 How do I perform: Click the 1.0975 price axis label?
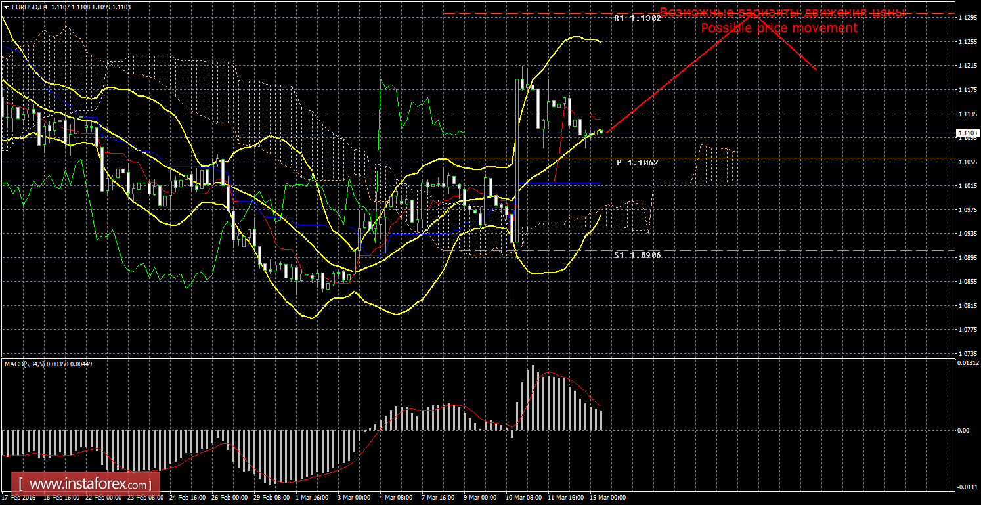point(967,210)
